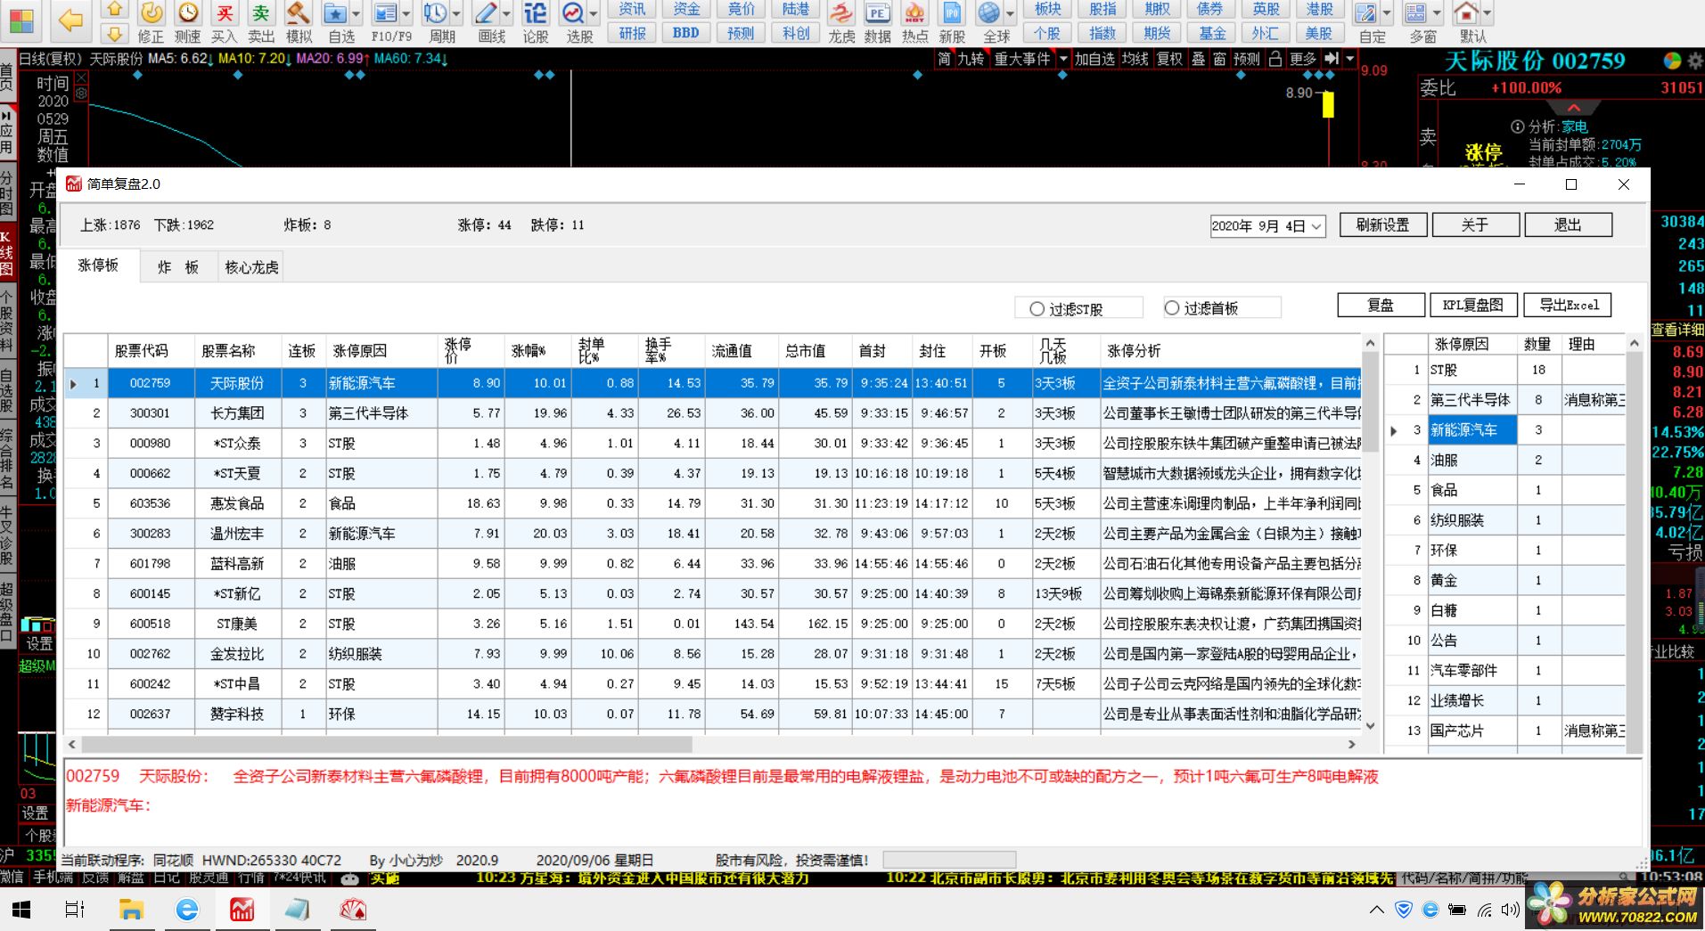
Task: Click the gear settings icon beside 天际股份 002759
Action: 1694,61
